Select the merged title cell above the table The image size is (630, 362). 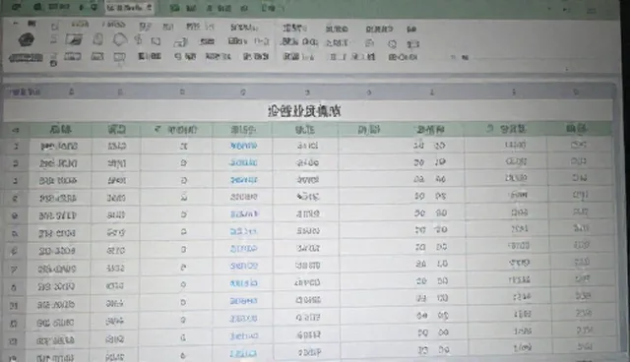tap(308, 110)
